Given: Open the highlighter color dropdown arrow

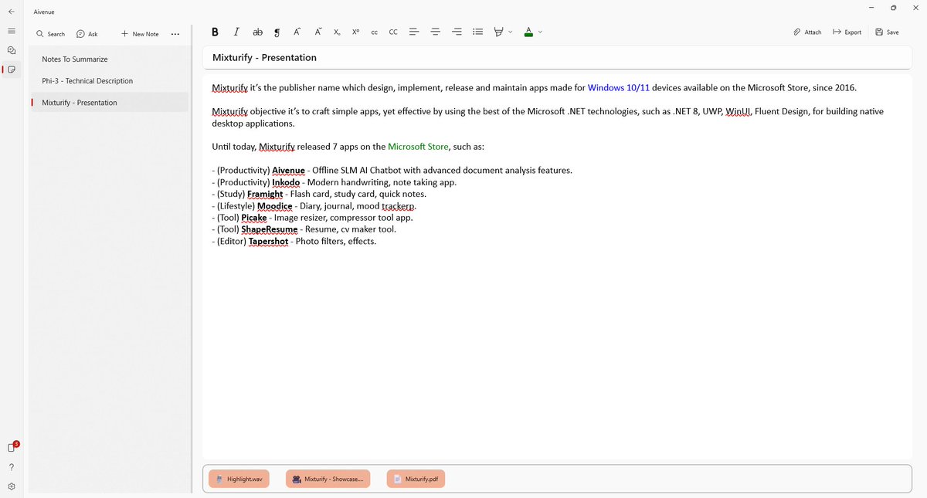Looking at the screenshot, I should tap(511, 32).
